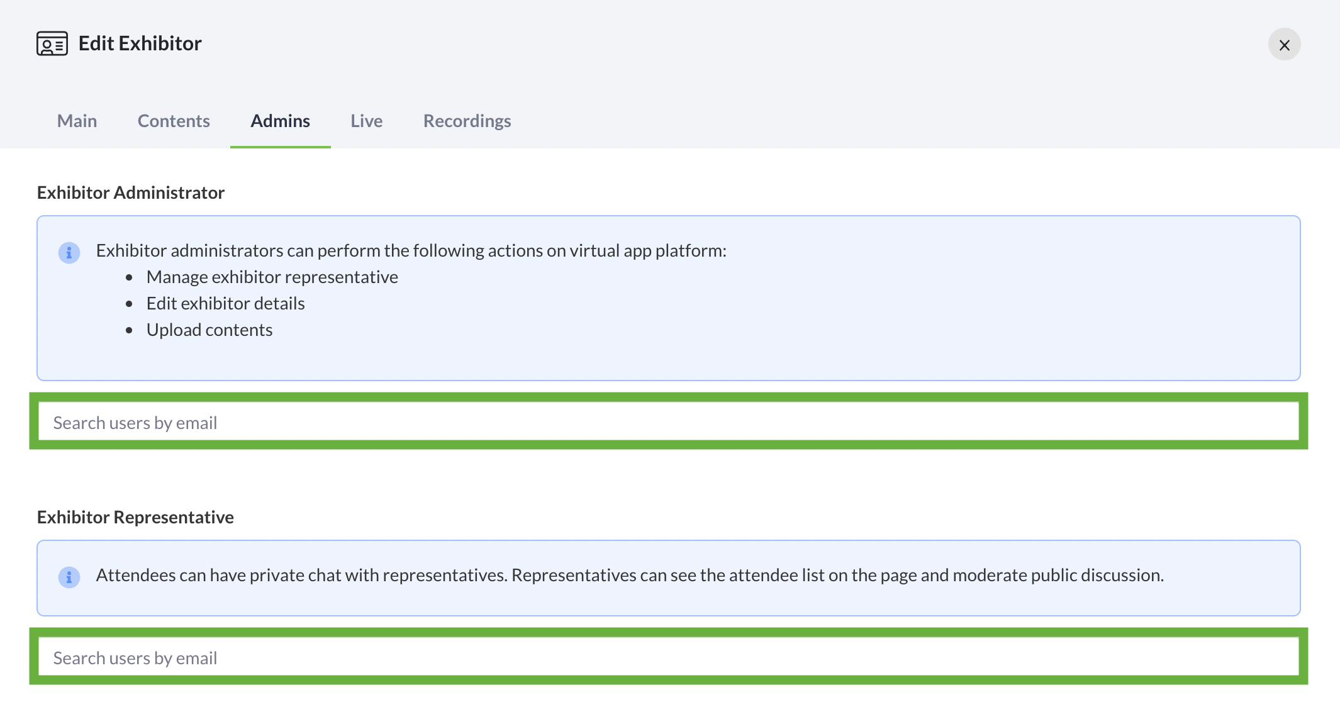Click the exhibitor administrators description sentence
Viewport: 1340px width, 702px height.
pos(411,251)
